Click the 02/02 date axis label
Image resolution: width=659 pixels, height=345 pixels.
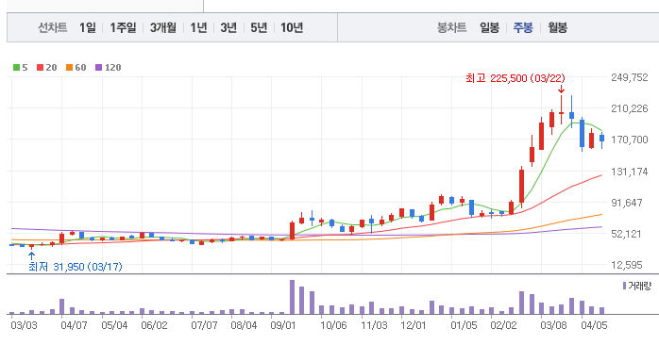[x=503, y=325]
